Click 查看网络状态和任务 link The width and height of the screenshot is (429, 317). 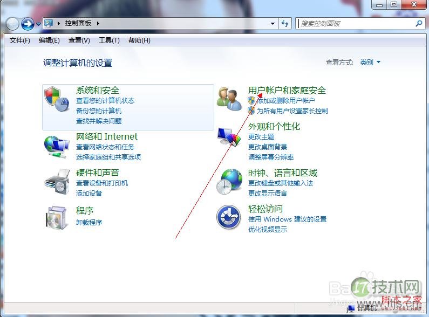pyautogui.click(x=105, y=147)
